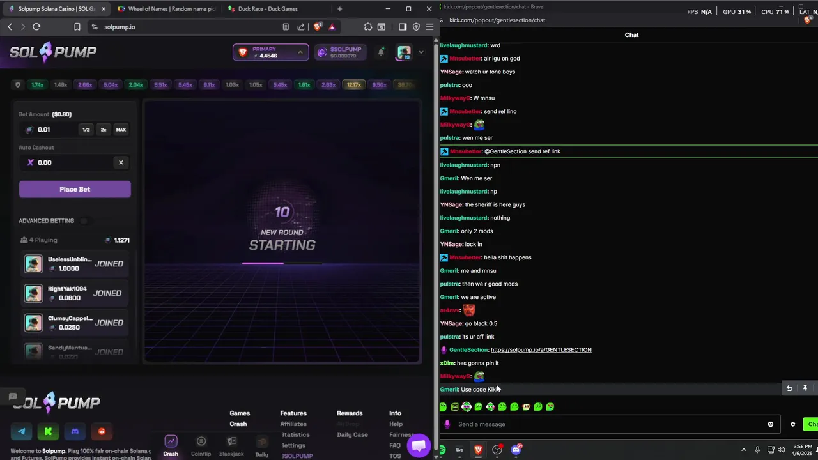Clear the Auto Cashout value with X

coord(121,162)
